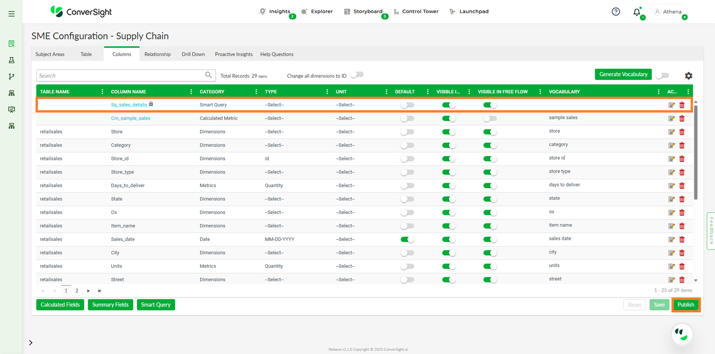Open the notifications bell icon

636,12
